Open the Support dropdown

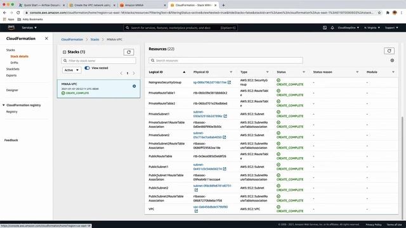point(391,28)
